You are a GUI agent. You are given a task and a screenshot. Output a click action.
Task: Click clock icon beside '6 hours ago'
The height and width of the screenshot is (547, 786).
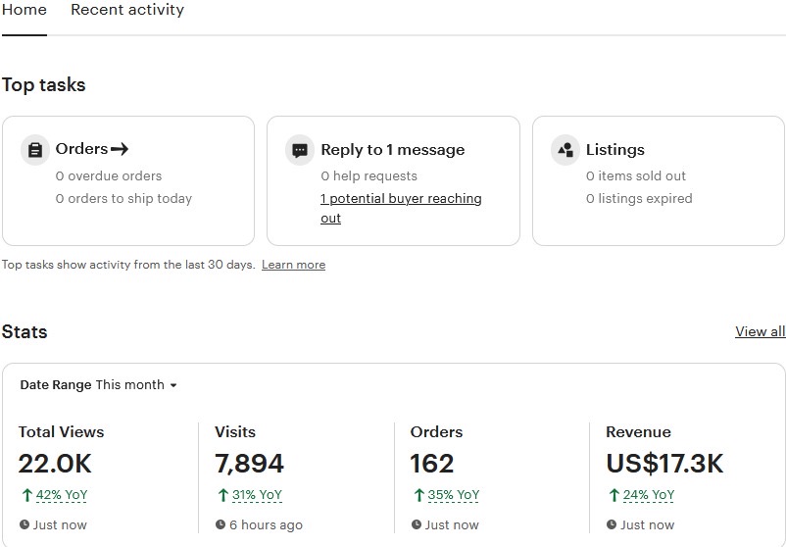[221, 524]
